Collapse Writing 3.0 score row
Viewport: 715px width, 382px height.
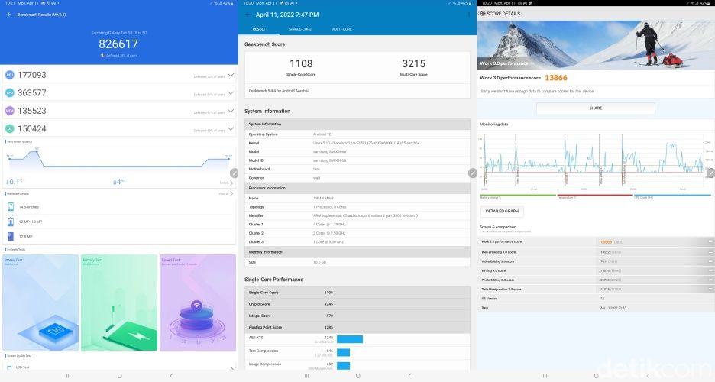tap(710, 270)
